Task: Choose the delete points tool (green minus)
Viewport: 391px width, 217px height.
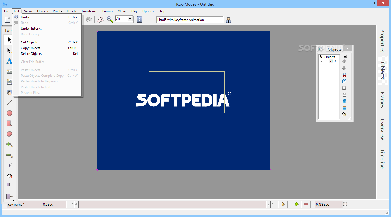Action: point(10,155)
